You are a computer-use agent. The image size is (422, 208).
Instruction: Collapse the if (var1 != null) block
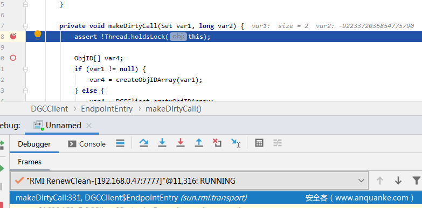tap(25, 69)
